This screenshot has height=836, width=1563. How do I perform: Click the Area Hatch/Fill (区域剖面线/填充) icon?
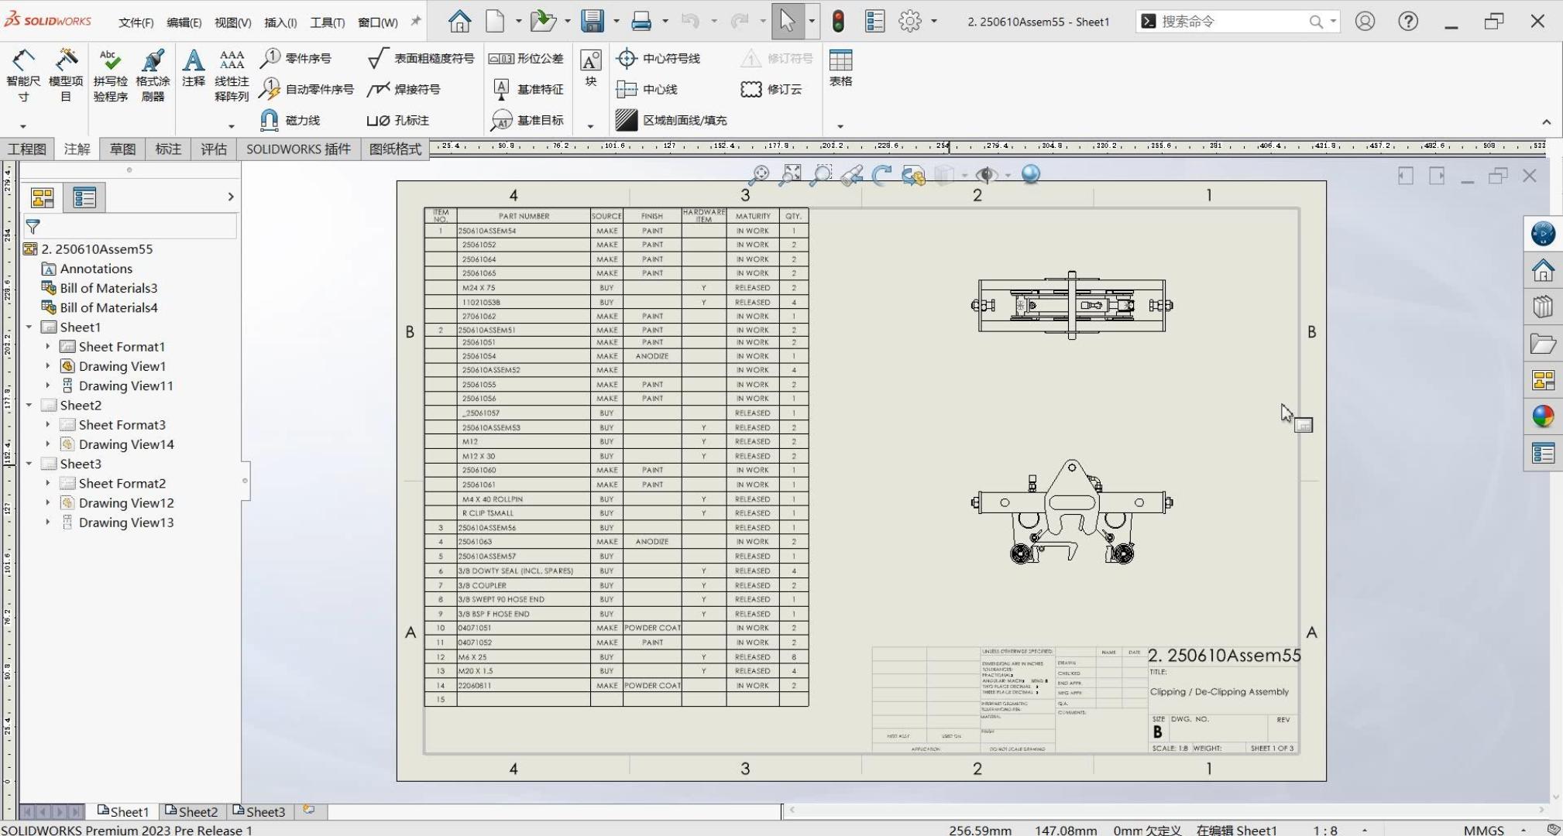click(x=626, y=120)
